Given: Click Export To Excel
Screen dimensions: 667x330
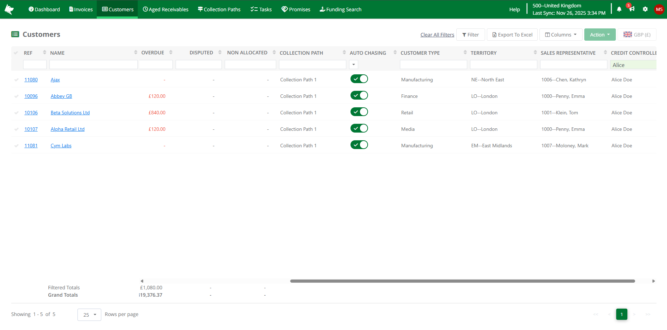Looking at the screenshot, I should (512, 34).
